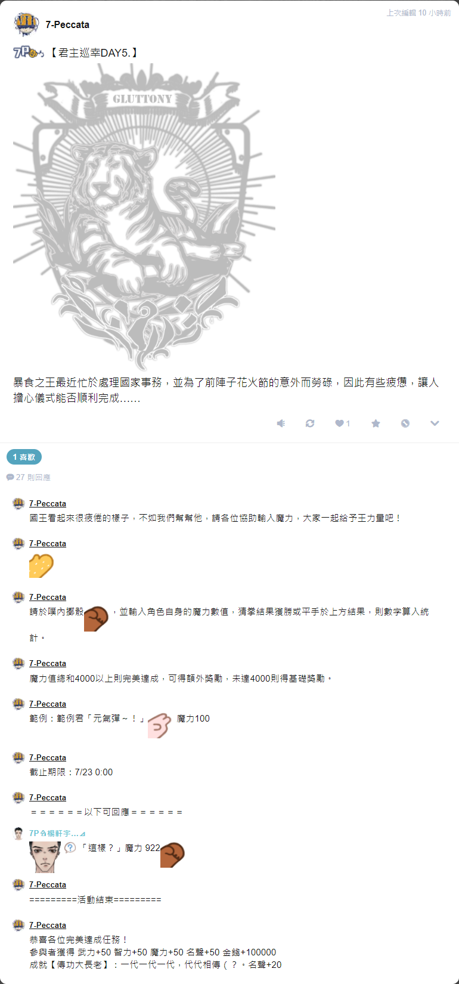
Task: Select the 1 喜歡 likes tab
Action: (x=24, y=457)
